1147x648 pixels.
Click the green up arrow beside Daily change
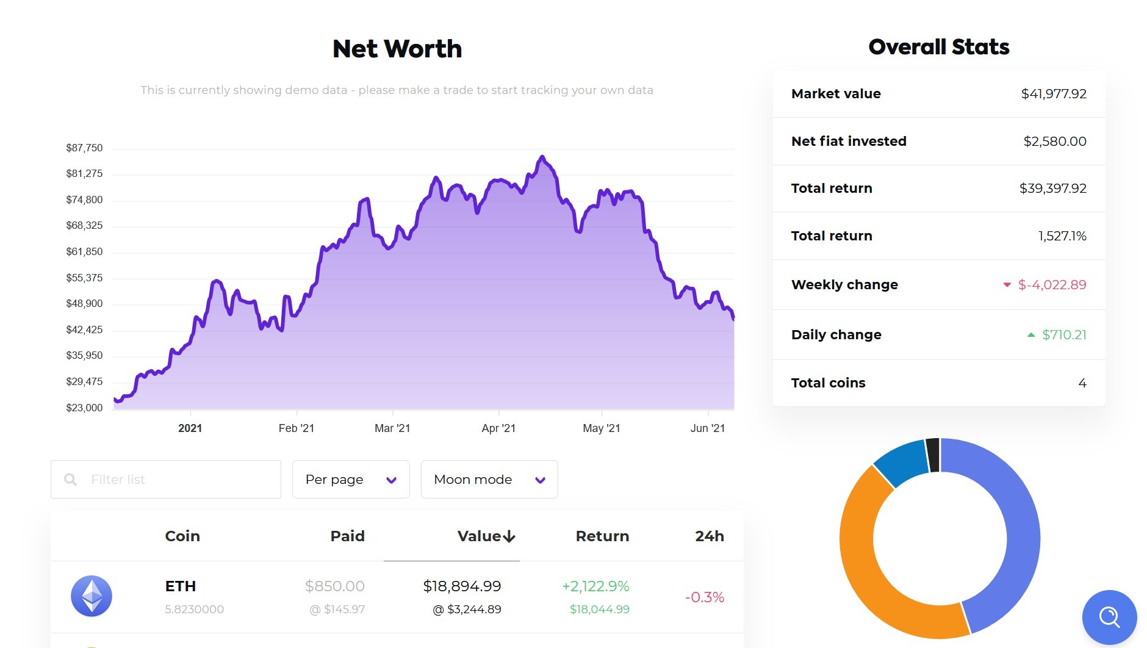[1030, 334]
